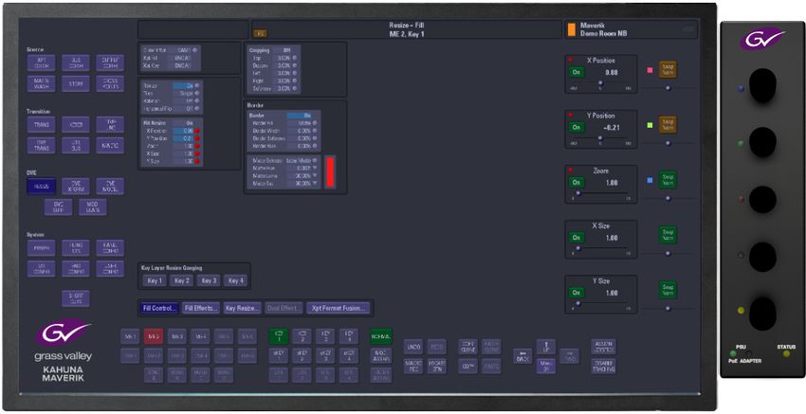Click the red dot beside Zoom row

point(197,147)
